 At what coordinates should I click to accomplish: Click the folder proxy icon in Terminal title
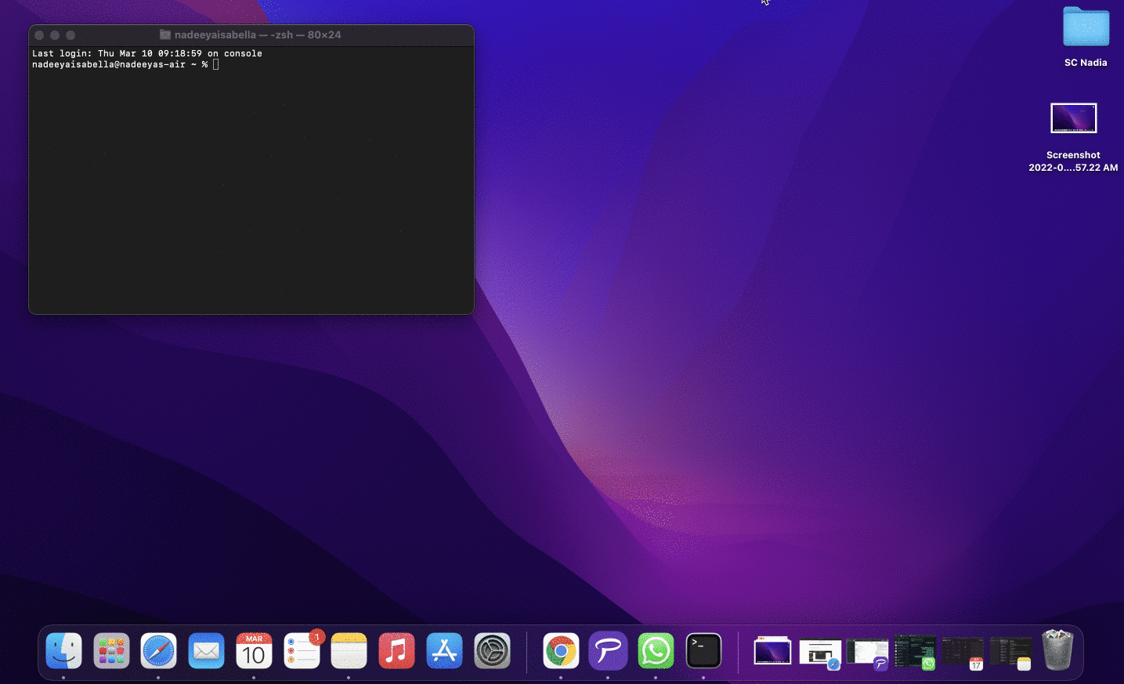tap(165, 35)
